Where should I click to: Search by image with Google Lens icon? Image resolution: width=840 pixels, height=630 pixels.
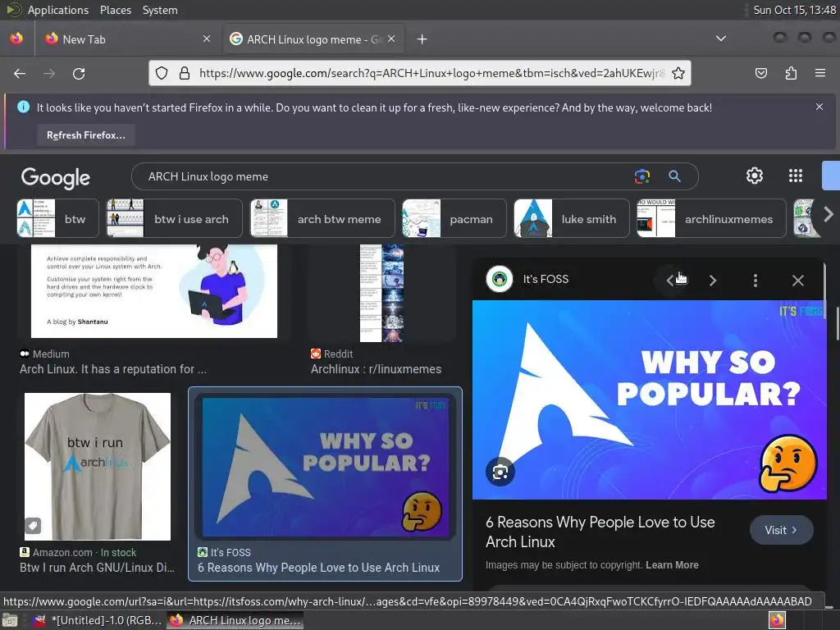point(641,176)
